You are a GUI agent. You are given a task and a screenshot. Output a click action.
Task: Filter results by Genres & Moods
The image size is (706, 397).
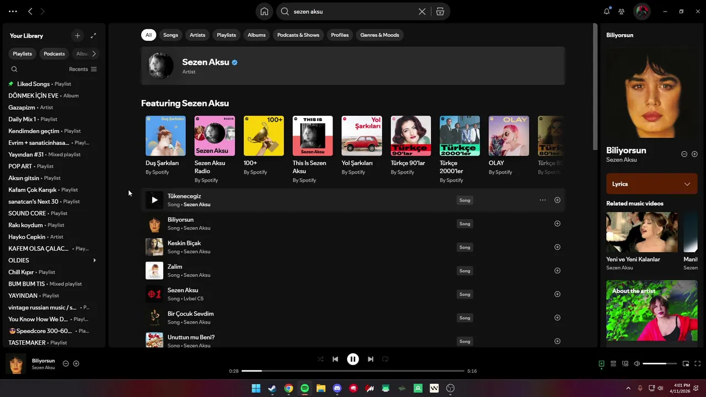coord(379,35)
